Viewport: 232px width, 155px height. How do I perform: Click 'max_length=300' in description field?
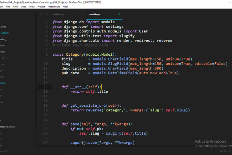coord(146,68)
